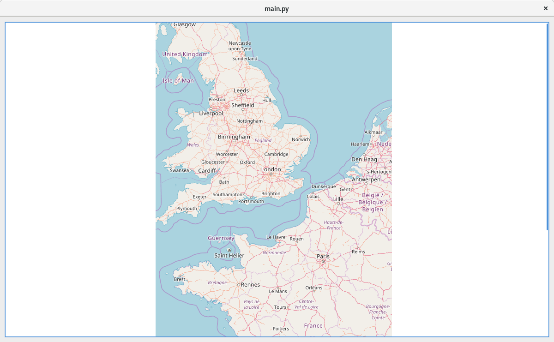Close the main.py window
Image resolution: width=554 pixels, height=342 pixels.
(x=545, y=8)
